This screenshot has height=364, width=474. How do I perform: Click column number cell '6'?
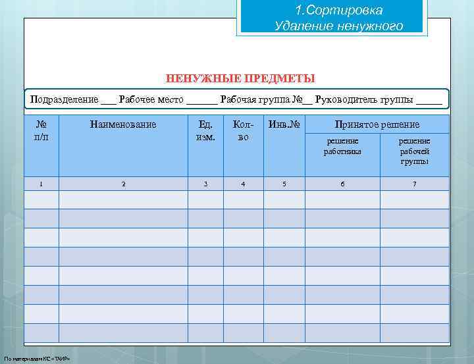coord(342,184)
